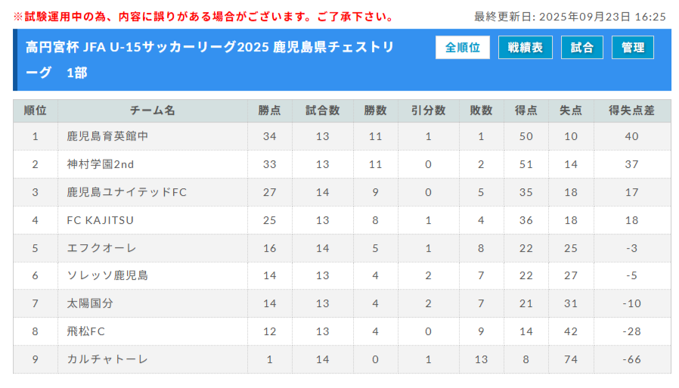Click the league title heading
Screen dimensions: 679x388
[x=209, y=59]
